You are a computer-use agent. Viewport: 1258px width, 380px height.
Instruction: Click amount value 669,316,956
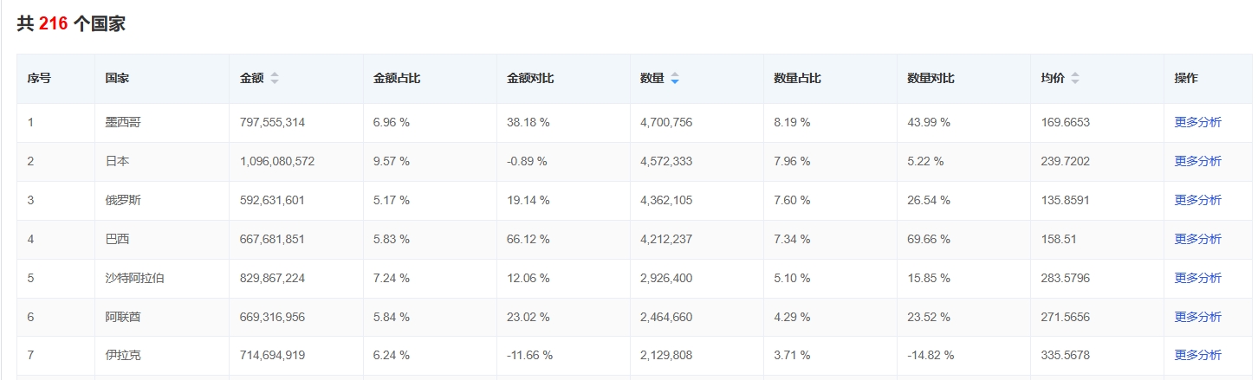coord(272,317)
